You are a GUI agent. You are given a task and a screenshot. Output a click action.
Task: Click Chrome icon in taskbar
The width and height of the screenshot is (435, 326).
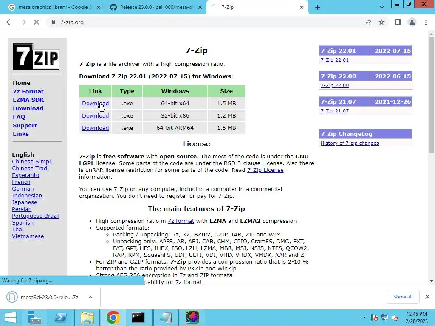(113, 318)
